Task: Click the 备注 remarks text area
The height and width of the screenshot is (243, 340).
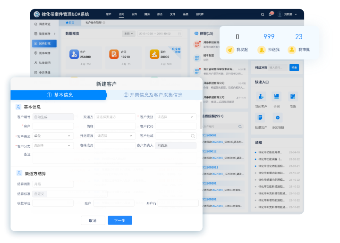Action: 114,158
